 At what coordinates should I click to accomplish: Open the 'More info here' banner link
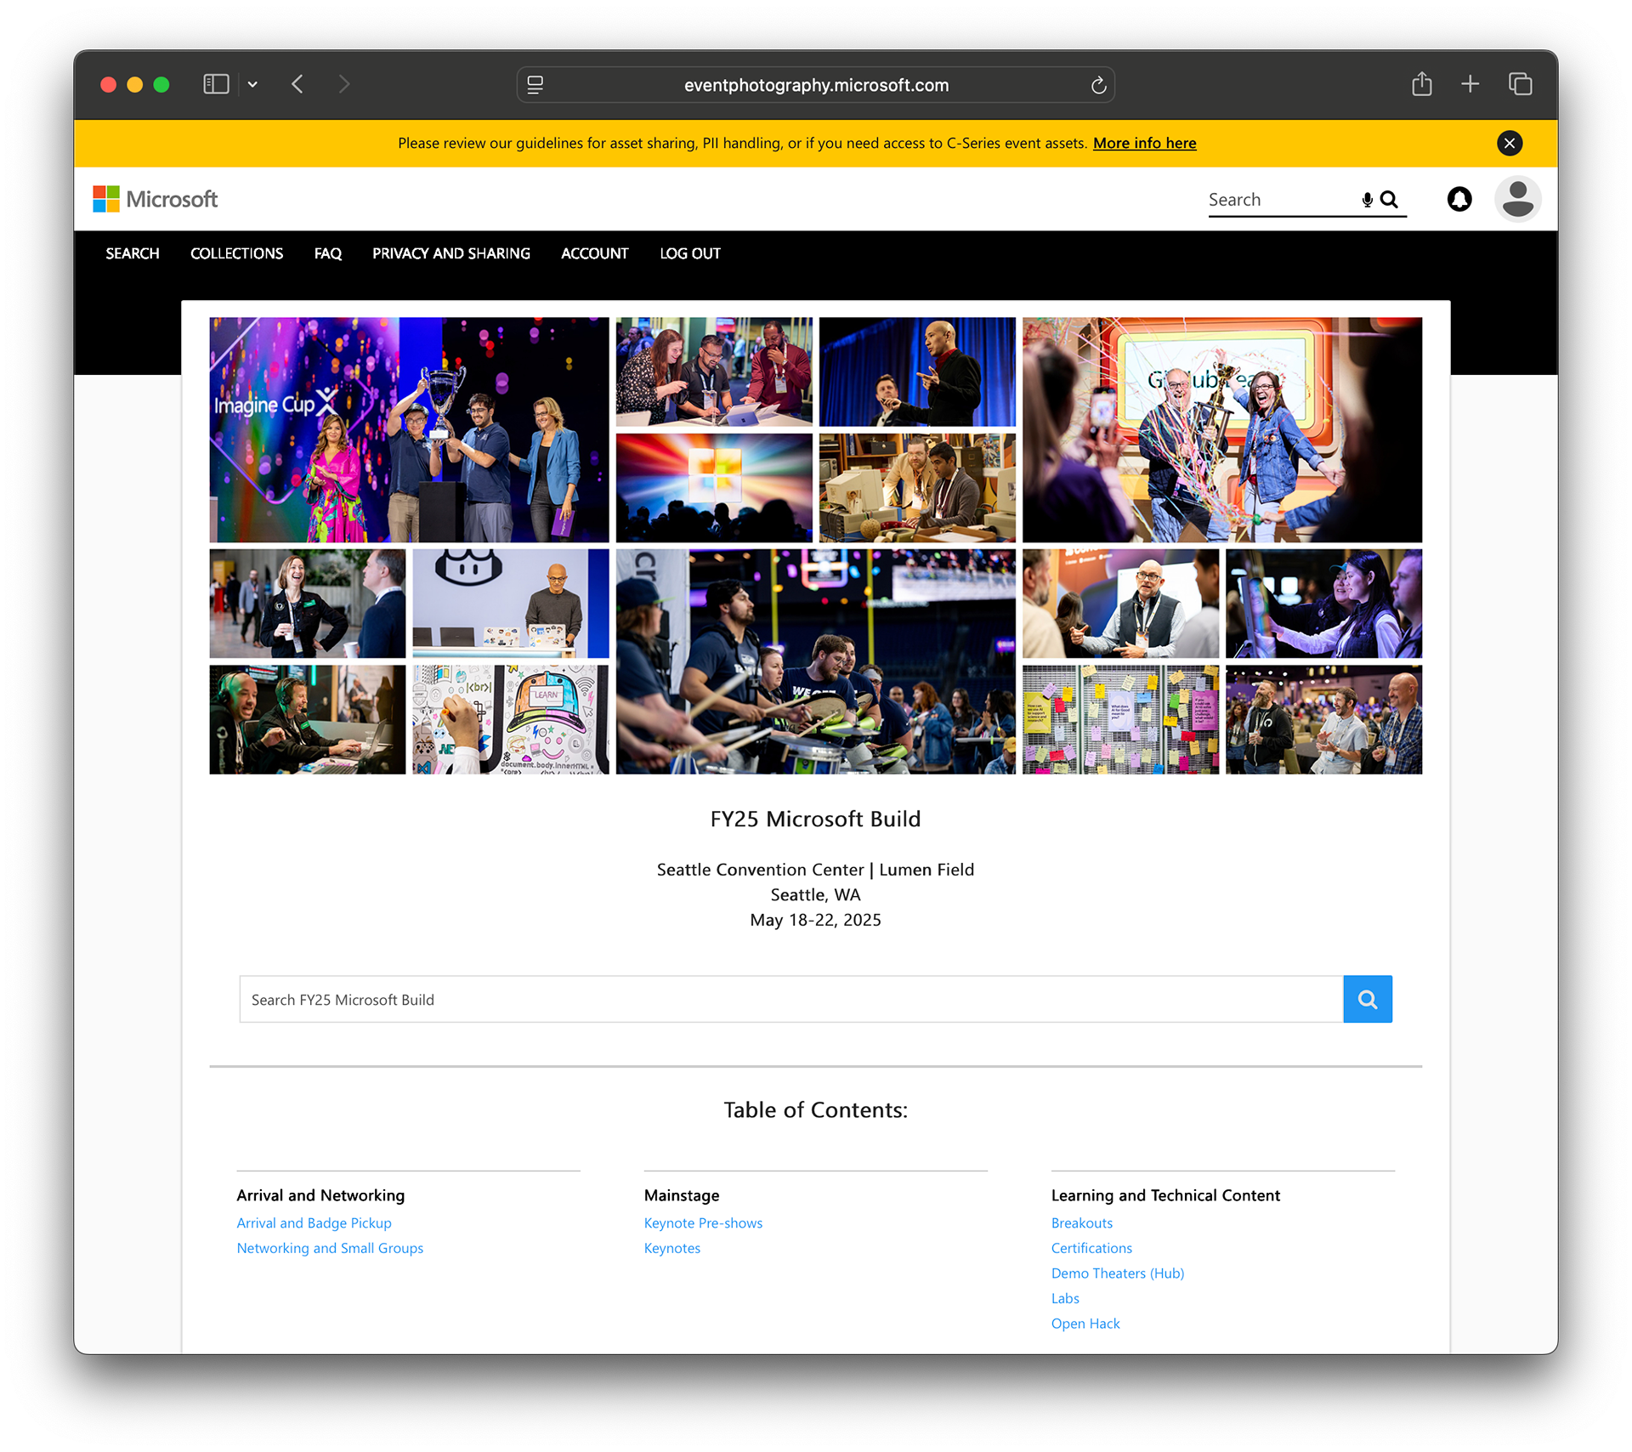coord(1144,143)
